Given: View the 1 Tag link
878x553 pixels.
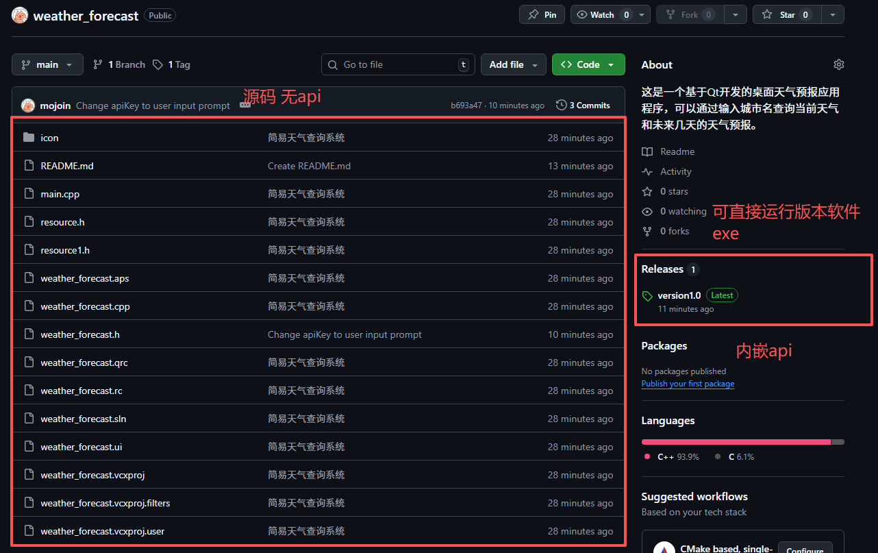Looking at the screenshot, I should [x=171, y=64].
